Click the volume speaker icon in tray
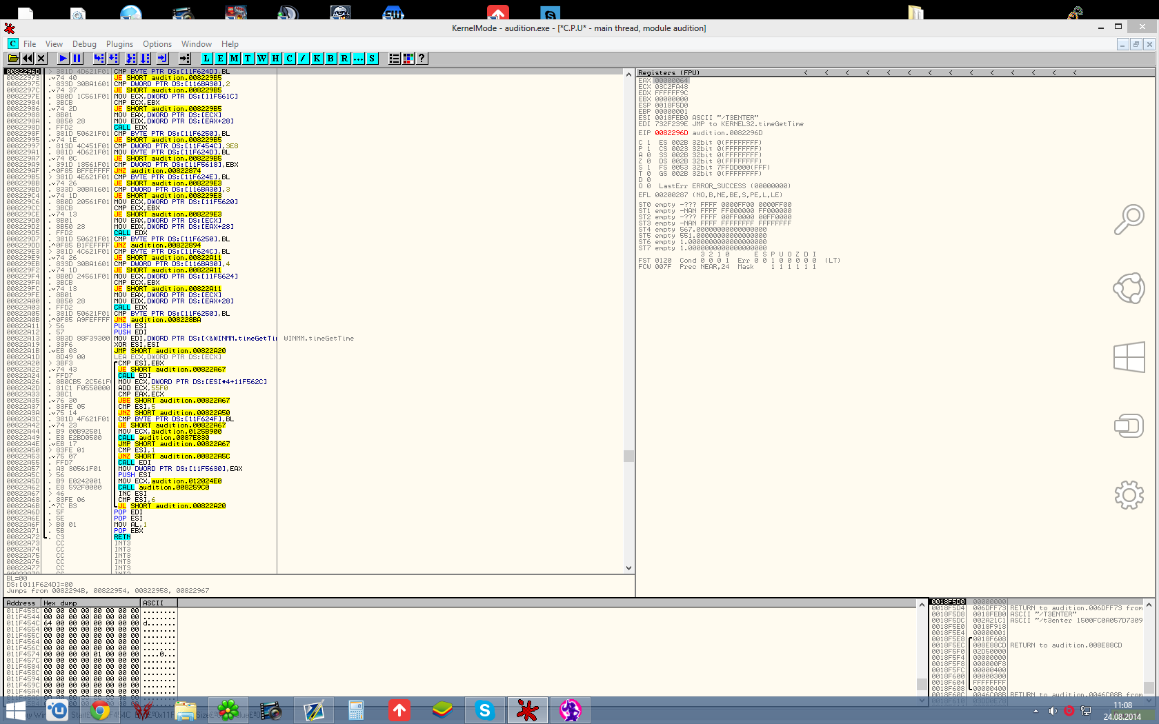 [x=1052, y=711]
